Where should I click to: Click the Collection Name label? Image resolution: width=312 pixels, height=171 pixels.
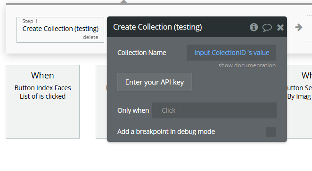[142, 53]
